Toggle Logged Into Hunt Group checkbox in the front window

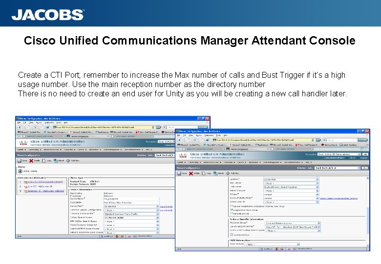point(232,210)
